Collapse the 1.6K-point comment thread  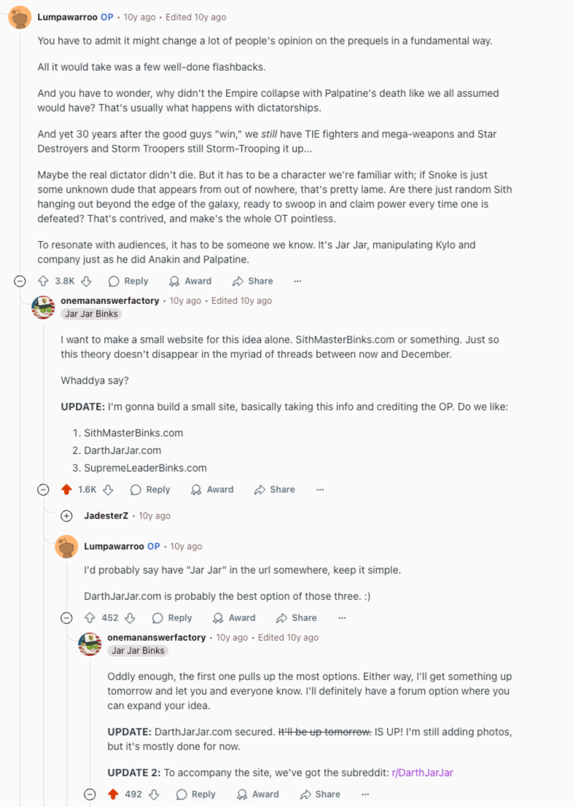[x=43, y=490]
